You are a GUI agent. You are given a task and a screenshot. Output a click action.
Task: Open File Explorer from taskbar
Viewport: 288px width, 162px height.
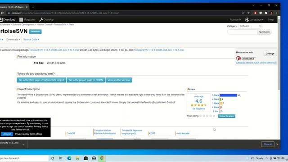click(77, 158)
